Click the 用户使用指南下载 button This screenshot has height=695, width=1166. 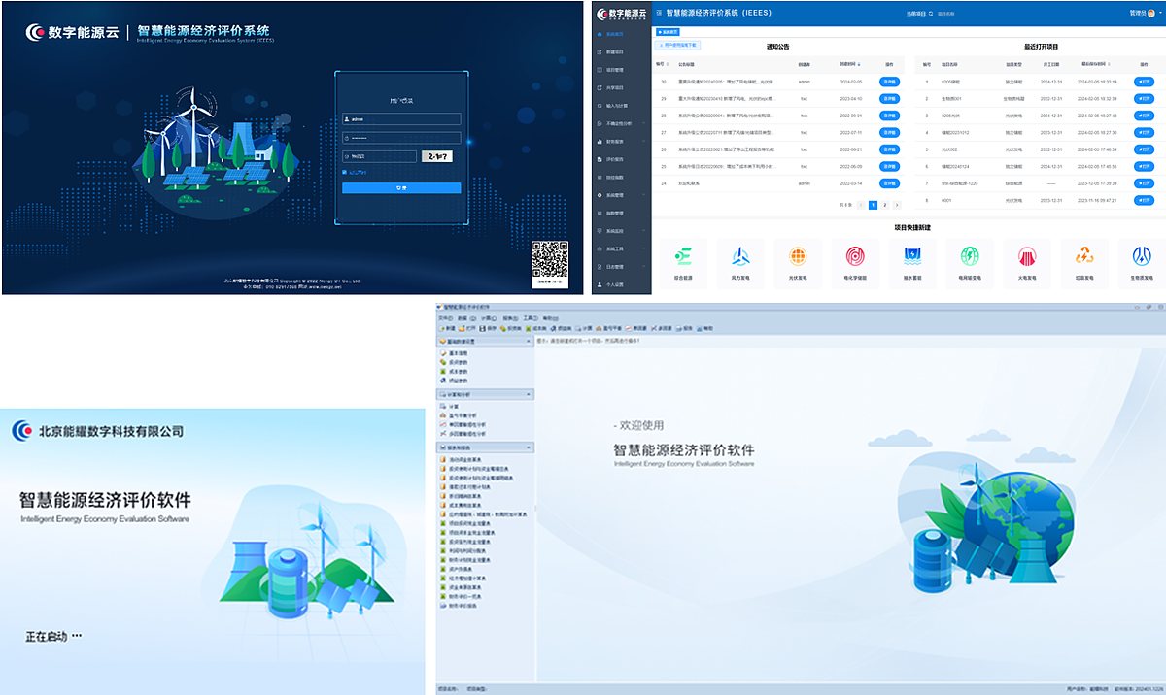[677, 45]
